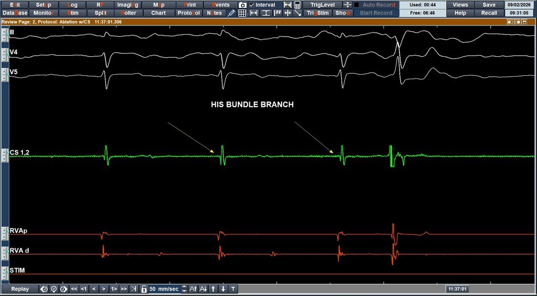Open the RF menu
Viewport: 537px width, 296px height.
tap(100, 5)
